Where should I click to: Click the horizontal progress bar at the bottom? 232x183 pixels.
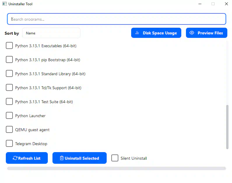[117, 168]
